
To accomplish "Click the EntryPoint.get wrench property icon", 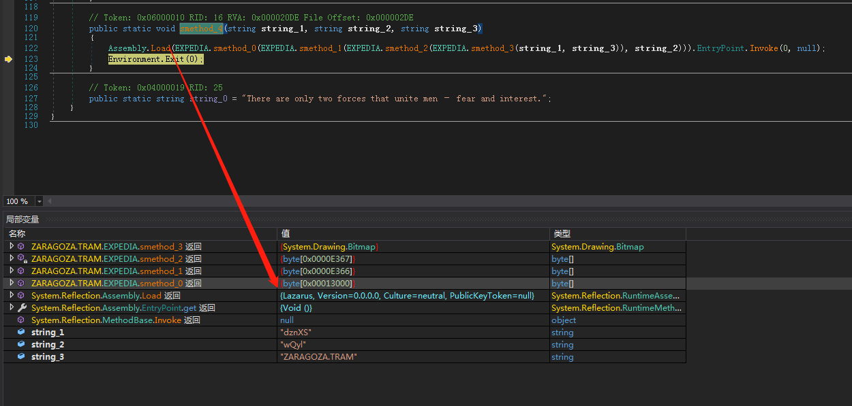I will 22,308.
